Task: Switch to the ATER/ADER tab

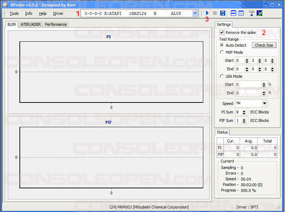Action: pyautogui.click(x=31, y=24)
